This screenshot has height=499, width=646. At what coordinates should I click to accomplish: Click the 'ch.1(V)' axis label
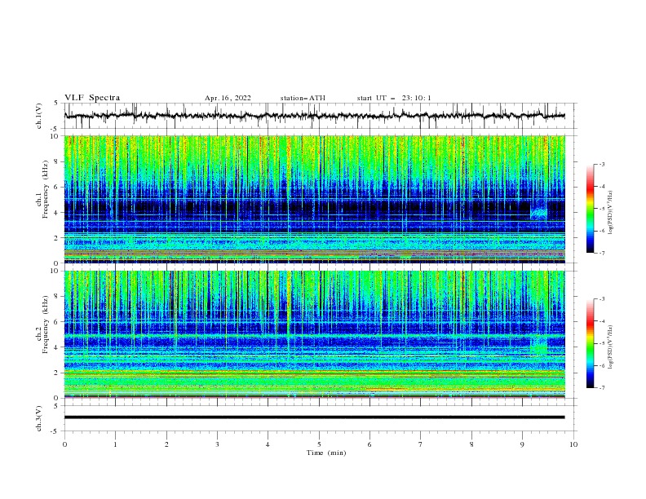39,116
